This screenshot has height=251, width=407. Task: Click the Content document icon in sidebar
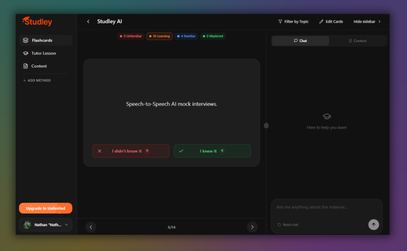tap(25, 66)
